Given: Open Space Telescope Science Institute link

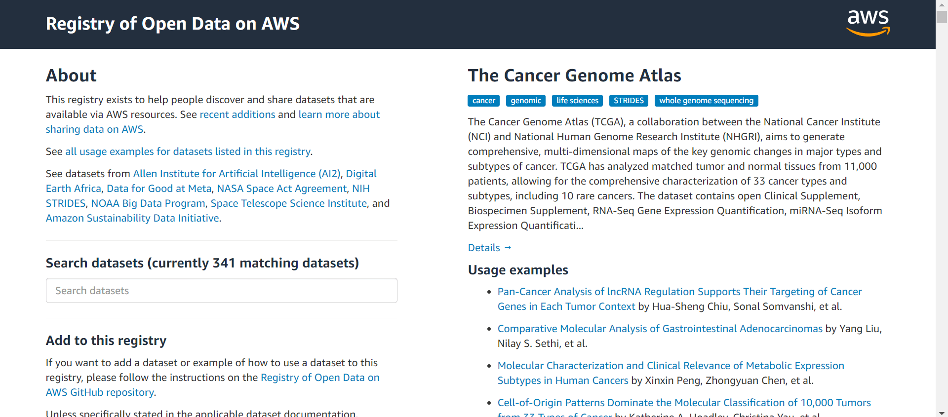Looking at the screenshot, I should (289, 203).
